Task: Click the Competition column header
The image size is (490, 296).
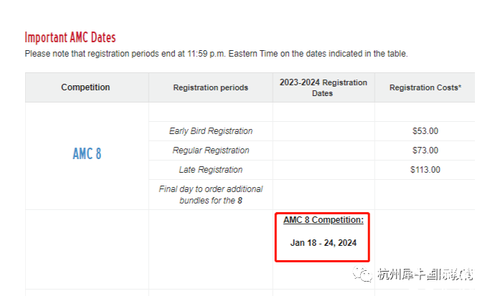Action: (85, 87)
